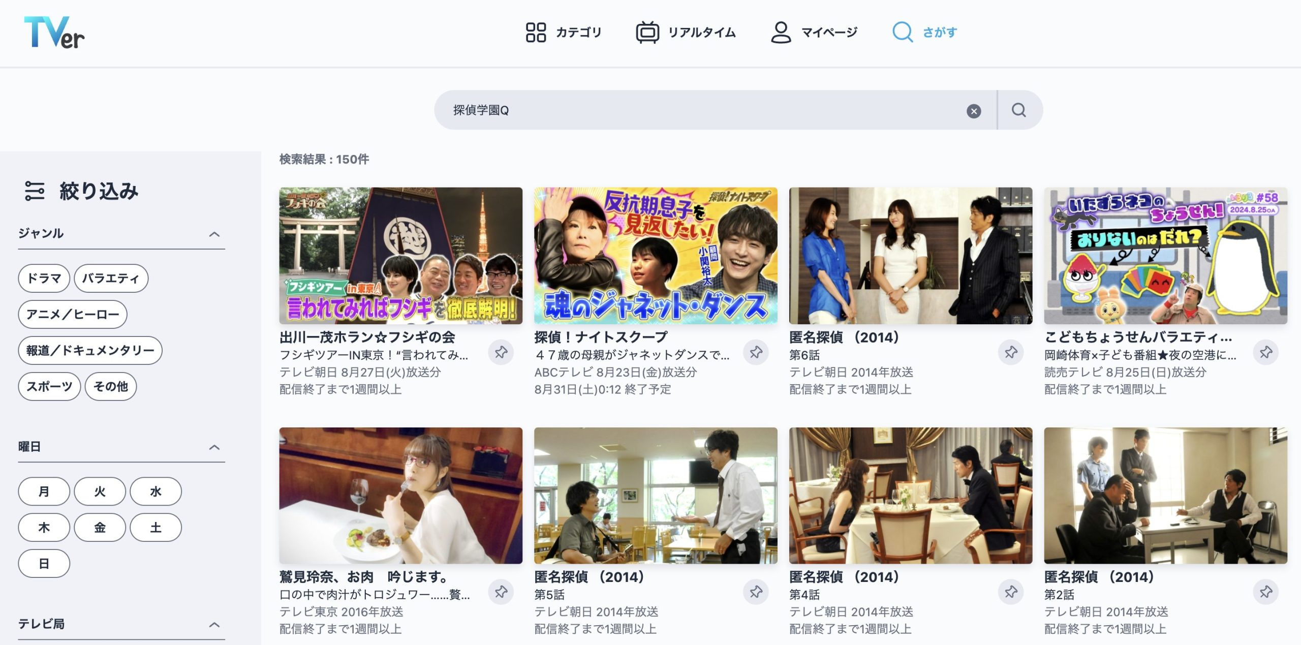1301x645 pixels.
Task: Open 匿名探偵 (2014) 第5話 title link
Action: click(x=590, y=577)
